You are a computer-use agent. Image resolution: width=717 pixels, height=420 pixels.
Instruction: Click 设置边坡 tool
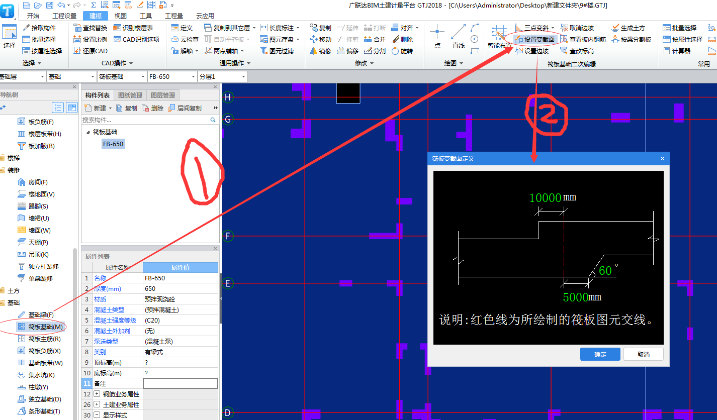[531, 51]
